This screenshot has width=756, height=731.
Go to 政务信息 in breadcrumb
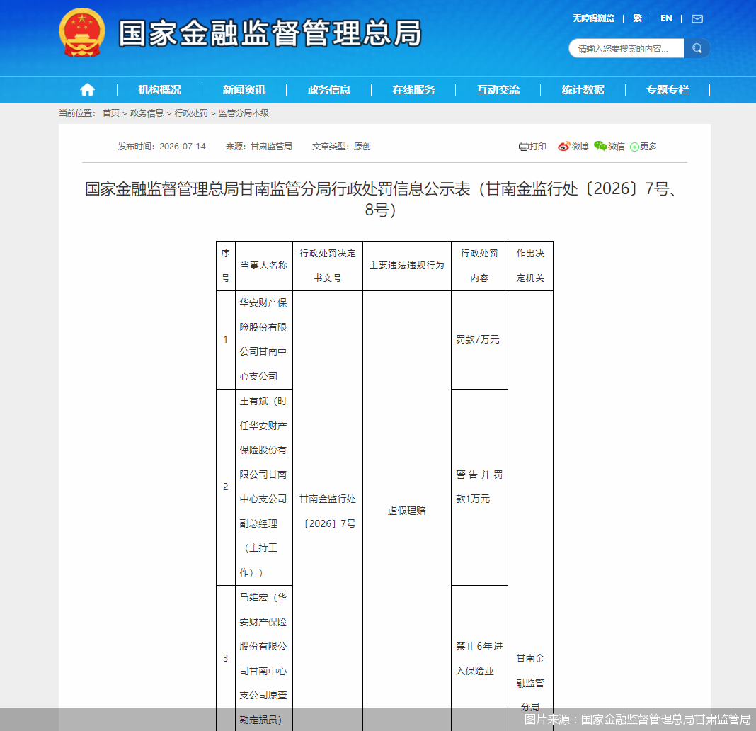[147, 113]
